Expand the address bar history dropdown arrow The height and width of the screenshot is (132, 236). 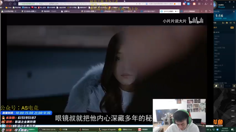point(142,4)
